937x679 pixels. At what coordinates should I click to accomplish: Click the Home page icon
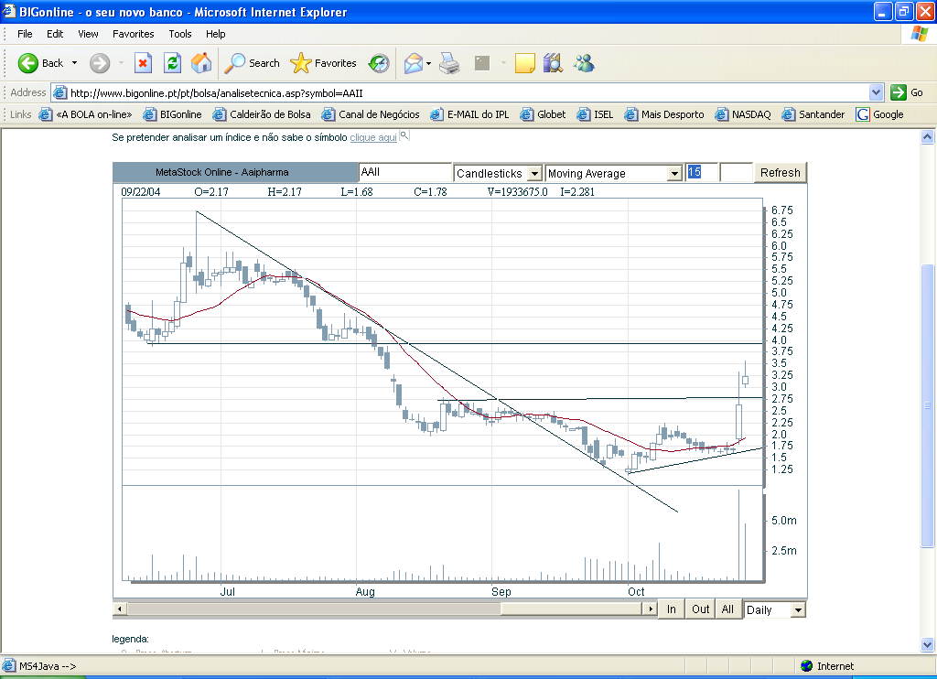pos(201,63)
